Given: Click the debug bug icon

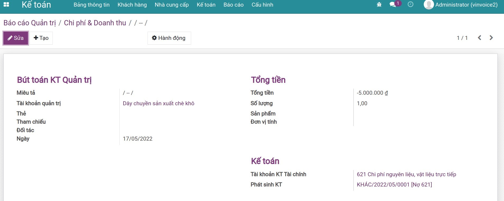Looking at the screenshot, I should click(379, 4).
